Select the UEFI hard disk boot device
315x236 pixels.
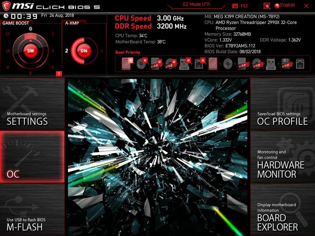[x=127, y=64]
